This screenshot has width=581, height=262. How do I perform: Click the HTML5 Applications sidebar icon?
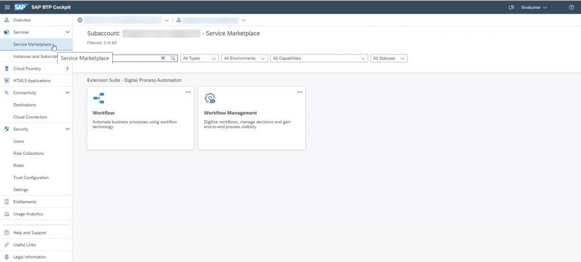pyautogui.click(x=6, y=81)
